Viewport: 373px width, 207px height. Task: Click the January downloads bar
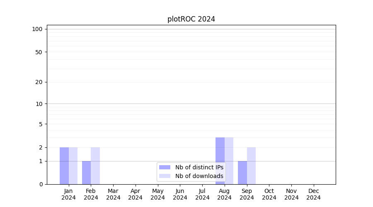click(x=73, y=166)
